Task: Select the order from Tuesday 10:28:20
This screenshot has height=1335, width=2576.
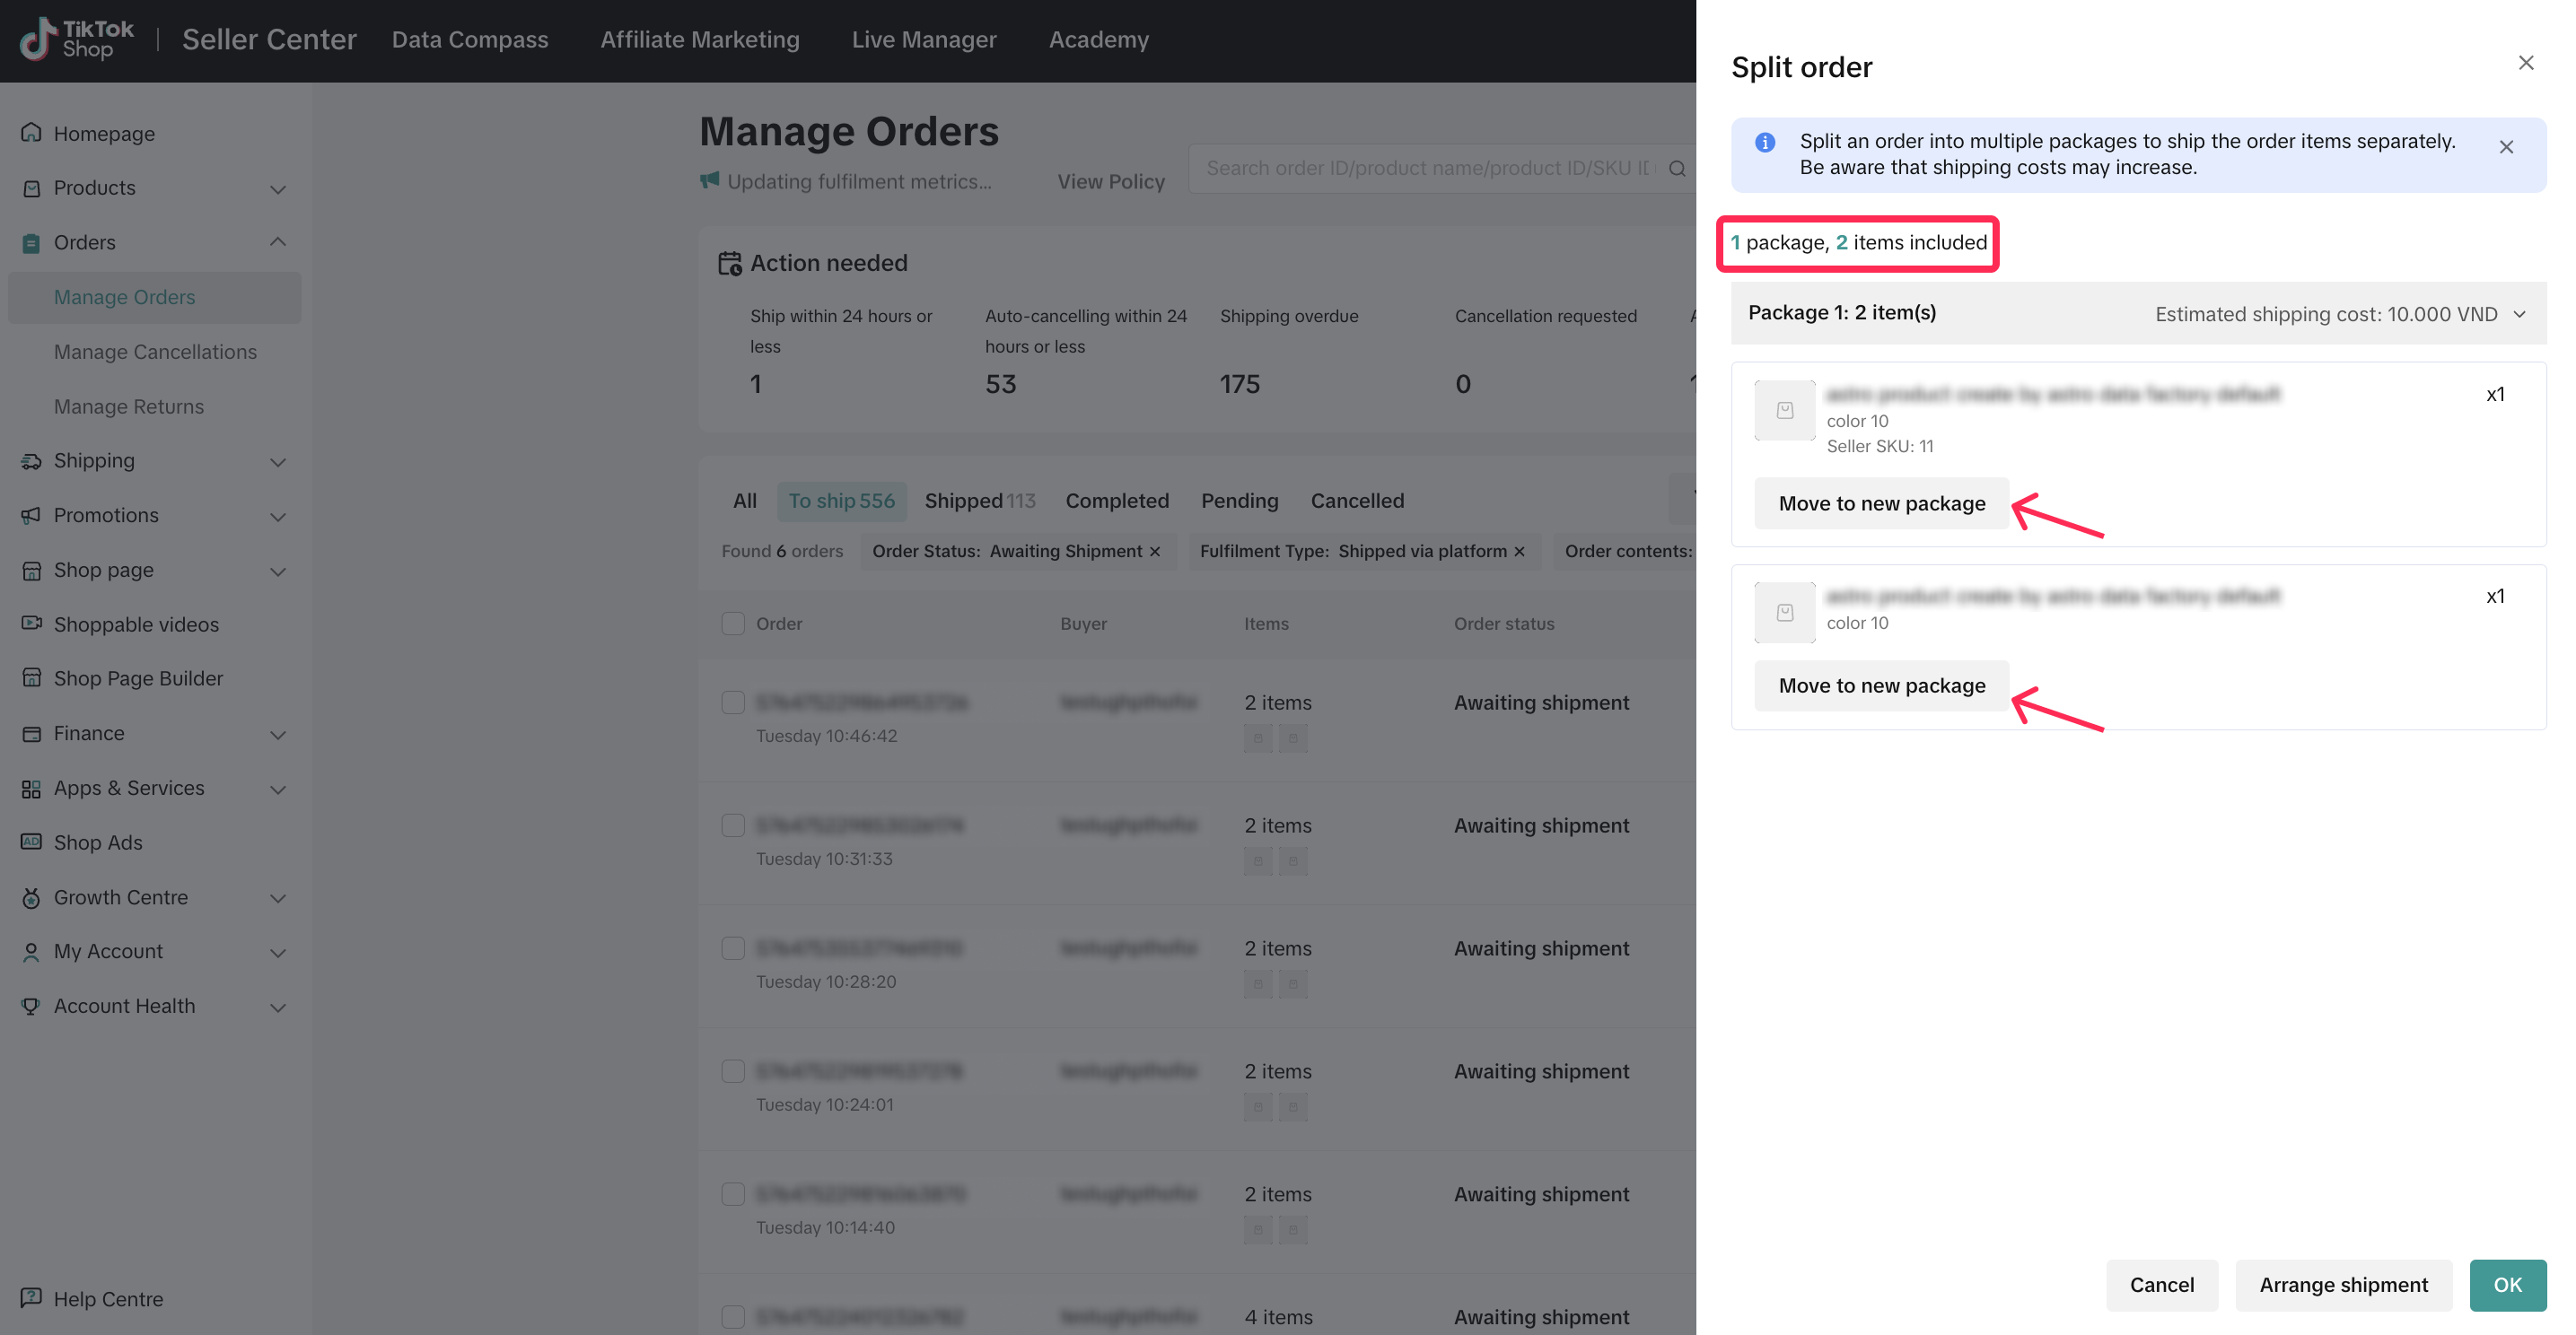Action: point(733,948)
